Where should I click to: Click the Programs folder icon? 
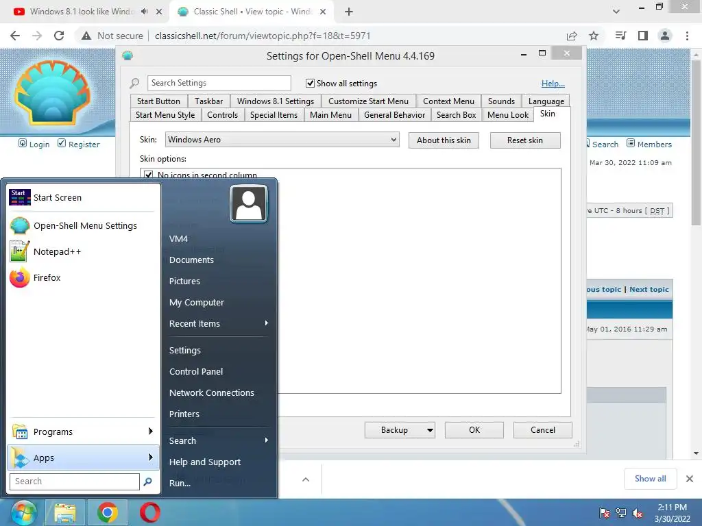pyautogui.click(x=20, y=431)
